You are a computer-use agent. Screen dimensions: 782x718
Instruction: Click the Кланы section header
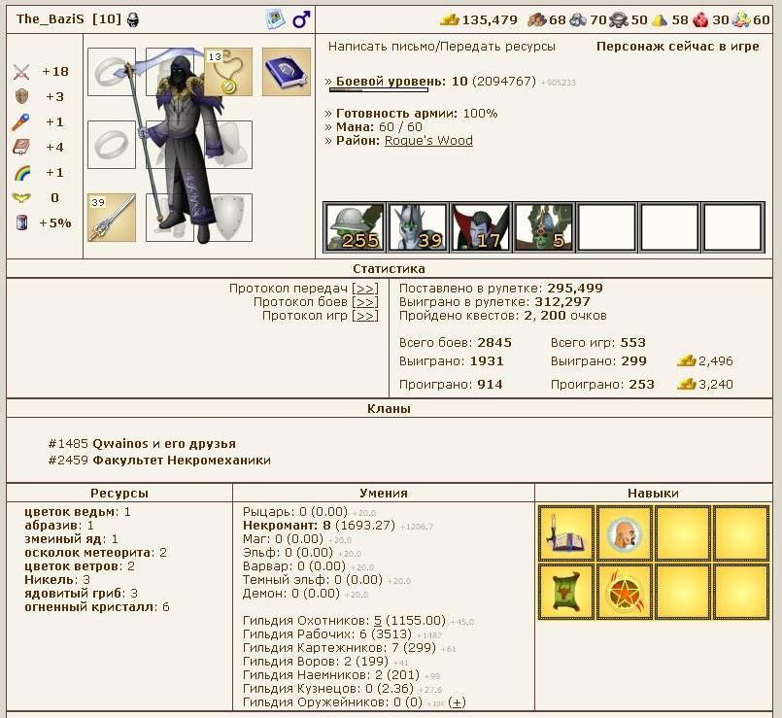click(389, 409)
